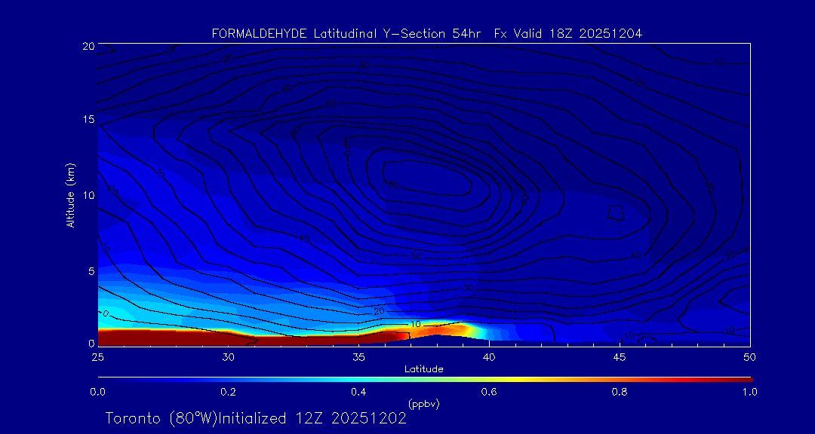Click the 0.2 colorbar tick label
Image resolution: width=815 pixels, height=434 pixels.
point(228,392)
